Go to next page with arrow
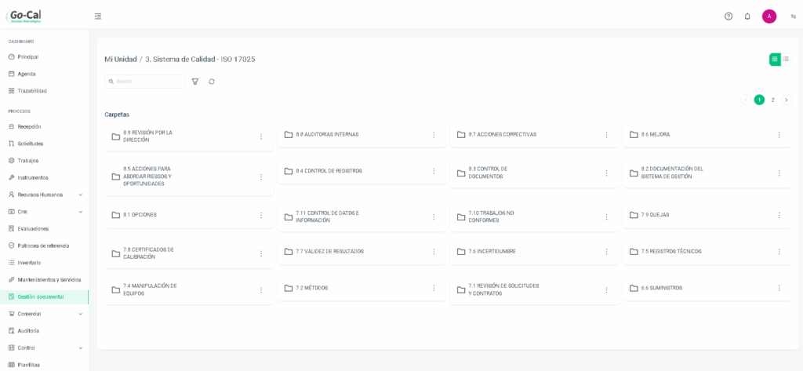 pyautogui.click(x=787, y=100)
